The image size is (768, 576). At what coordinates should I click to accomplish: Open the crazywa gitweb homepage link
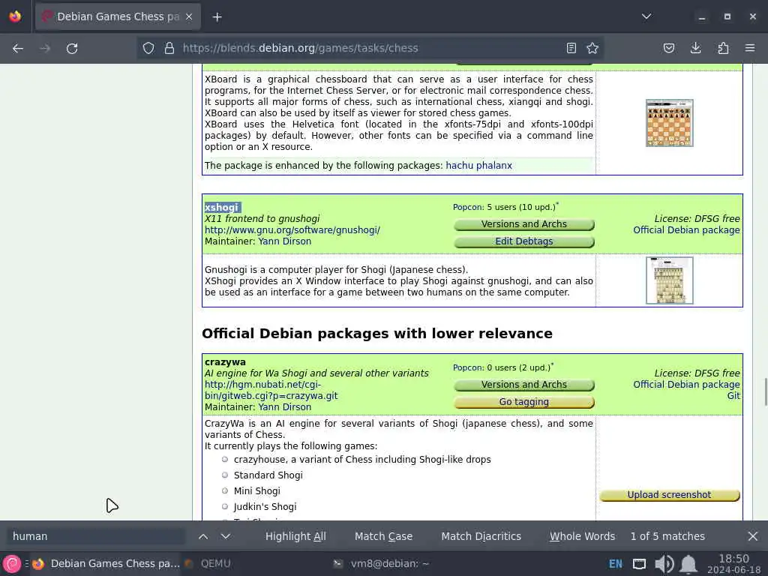click(x=271, y=390)
